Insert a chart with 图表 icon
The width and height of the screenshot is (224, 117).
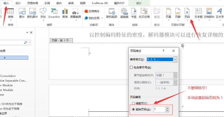65,13
